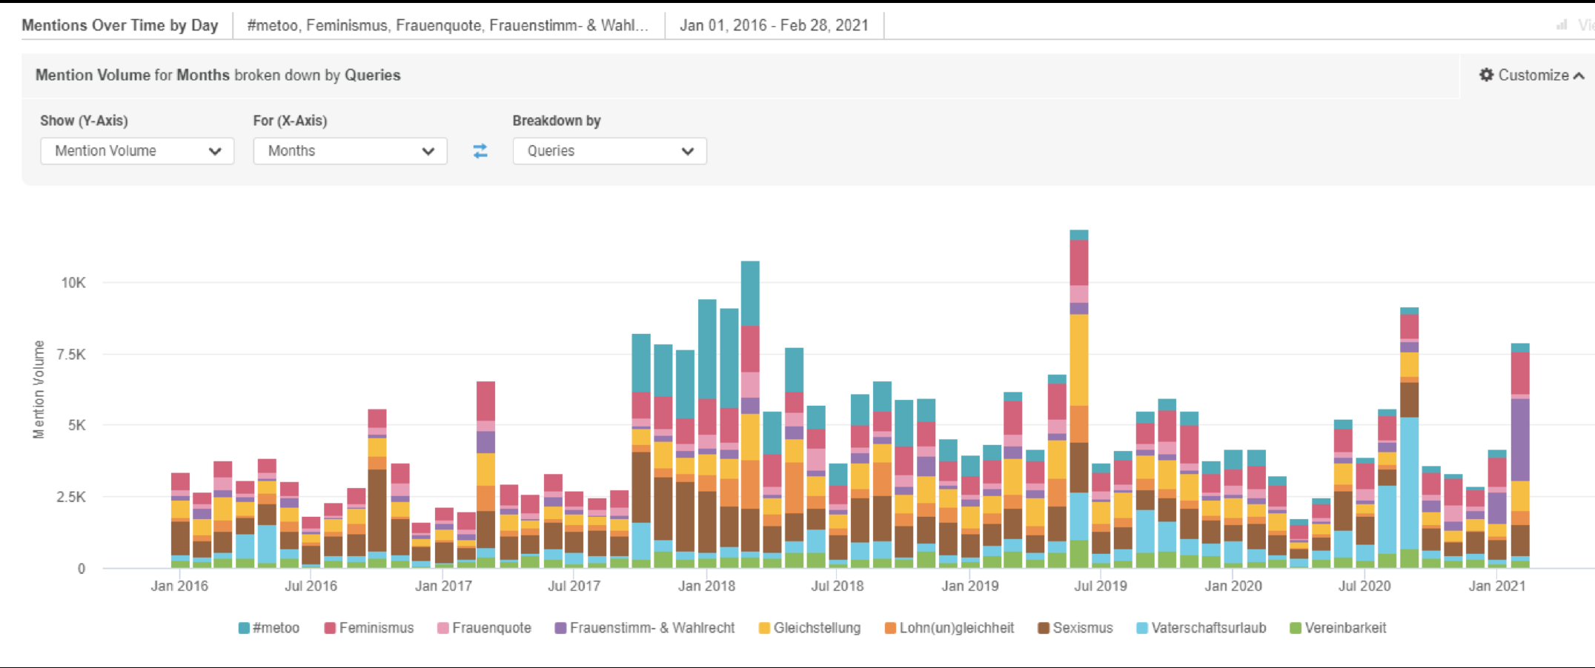
Task: Click the 10K y-axis label
Action: click(x=73, y=283)
